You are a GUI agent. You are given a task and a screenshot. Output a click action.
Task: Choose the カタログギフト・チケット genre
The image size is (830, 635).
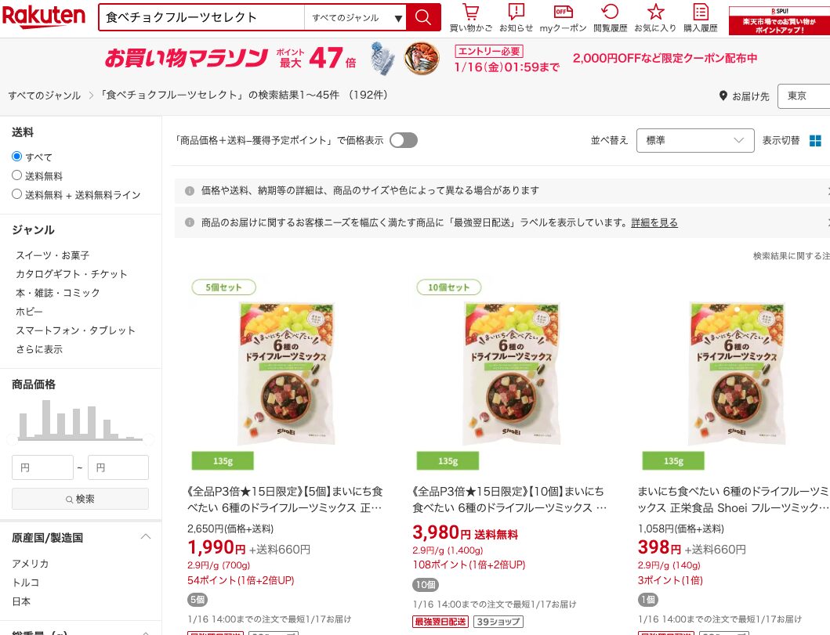(71, 274)
